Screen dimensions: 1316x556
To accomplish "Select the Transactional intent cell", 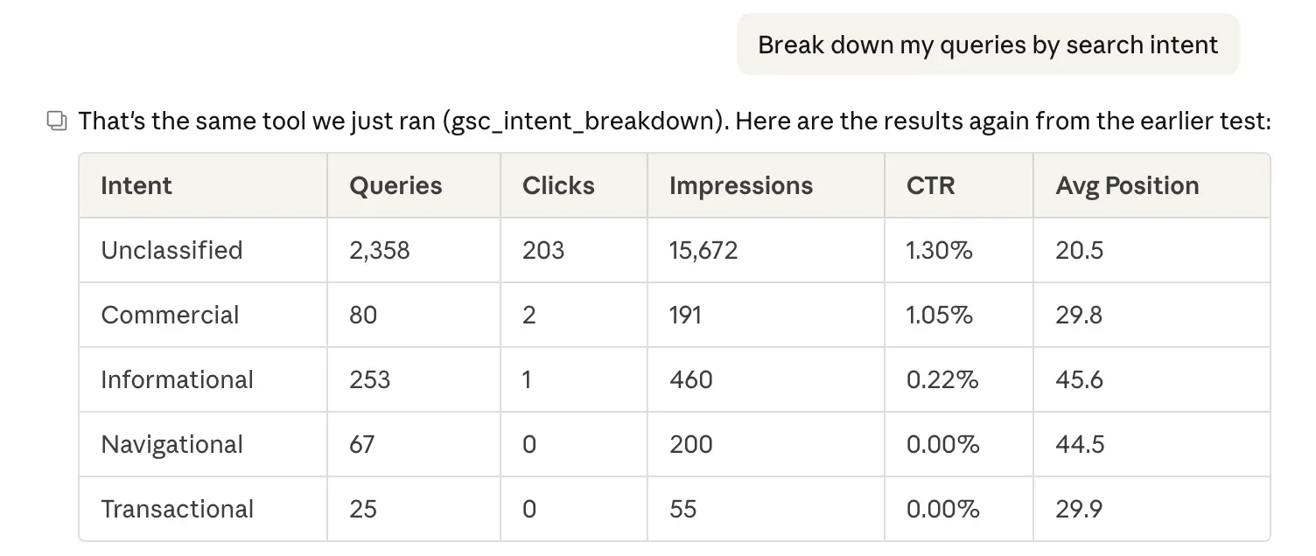I will click(x=177, y=509).
